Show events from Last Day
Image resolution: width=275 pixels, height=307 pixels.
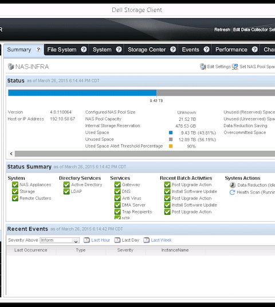(131, 240)
